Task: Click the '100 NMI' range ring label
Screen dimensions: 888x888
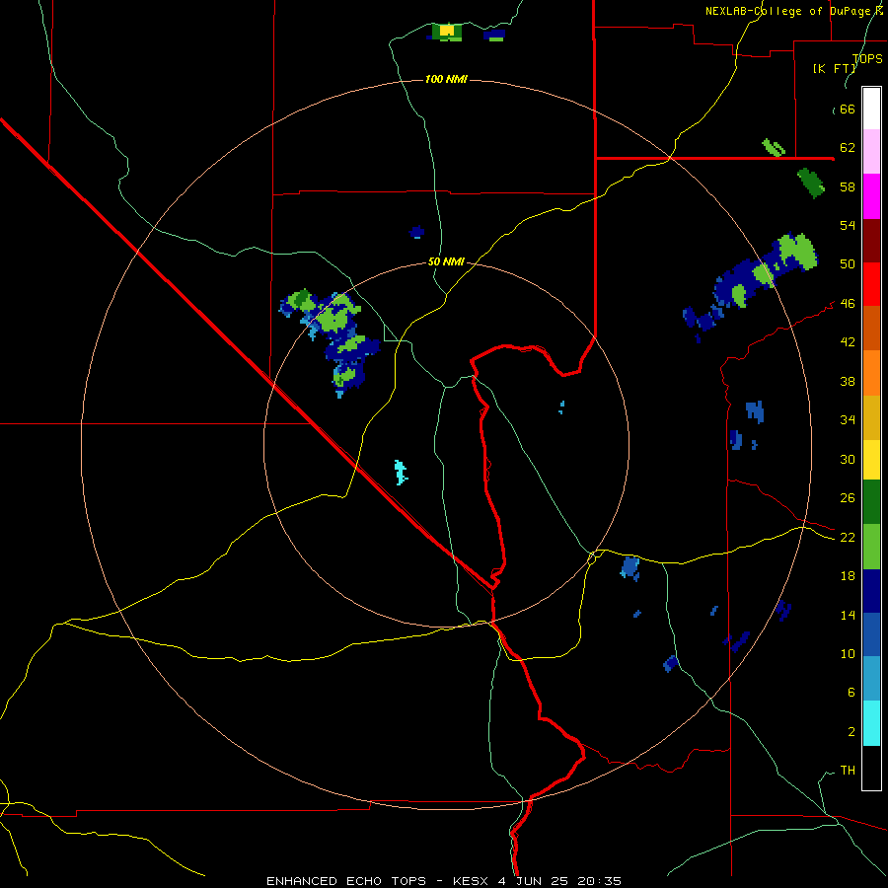Action: pyautogui.click(x=446, y=79)
